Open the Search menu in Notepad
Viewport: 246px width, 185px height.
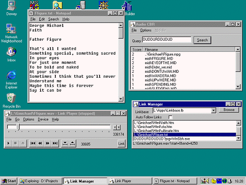tap(53, 19)
